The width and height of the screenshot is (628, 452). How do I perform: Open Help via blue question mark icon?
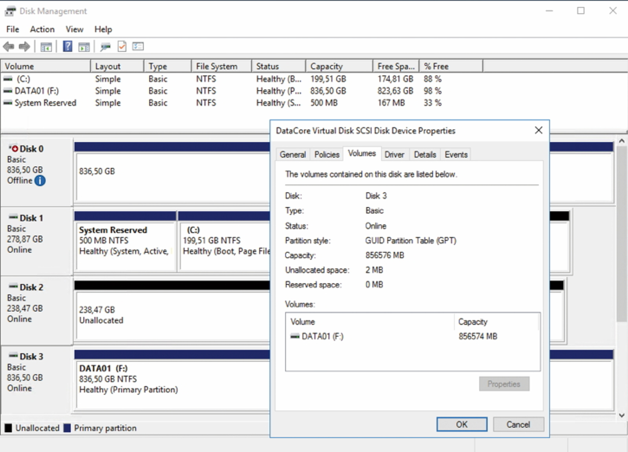68,47
